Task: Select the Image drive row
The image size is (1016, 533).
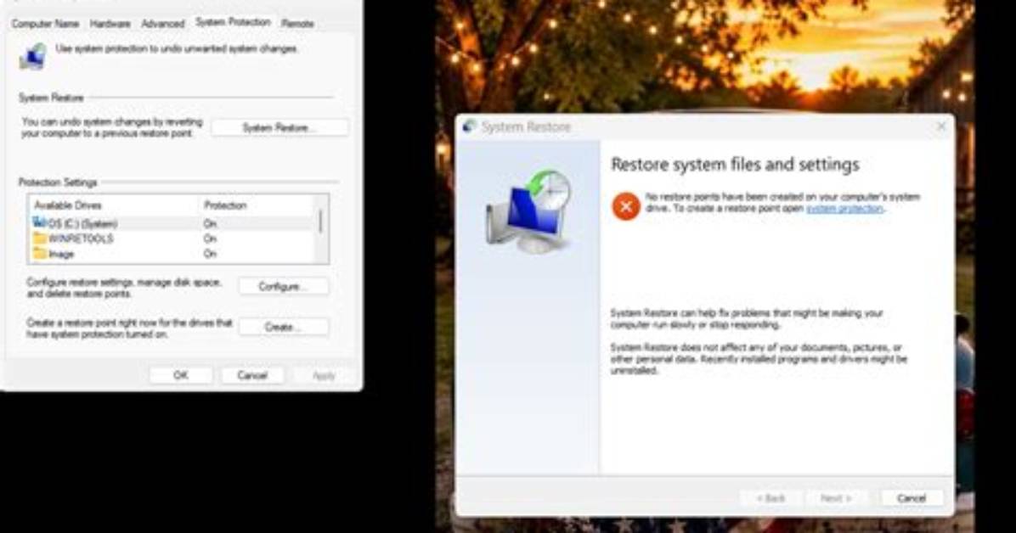Action: pos(172,254)
